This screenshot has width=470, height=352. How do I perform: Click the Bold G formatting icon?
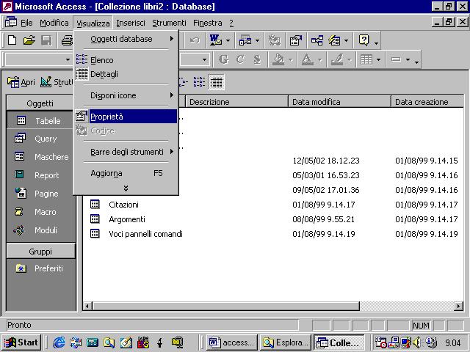point(223,59)
